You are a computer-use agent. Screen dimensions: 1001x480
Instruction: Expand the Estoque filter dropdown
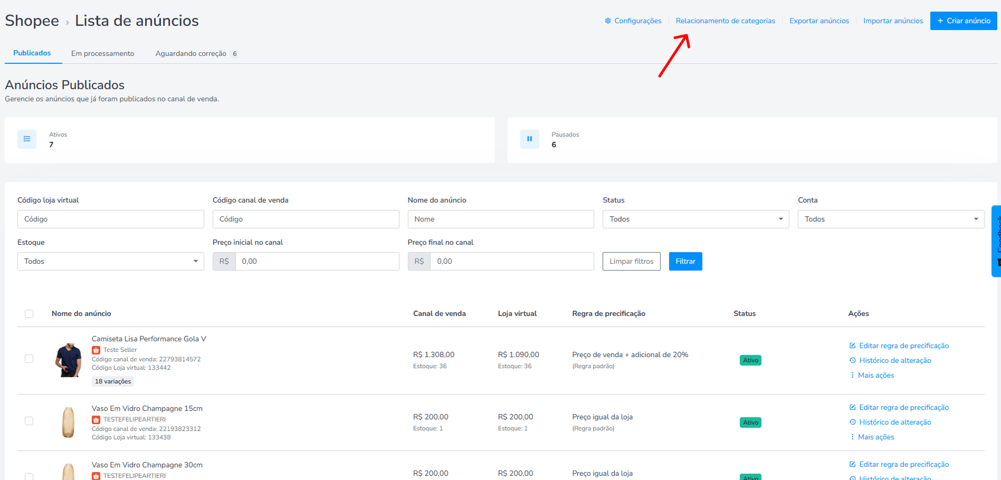[x=110, y=262]
